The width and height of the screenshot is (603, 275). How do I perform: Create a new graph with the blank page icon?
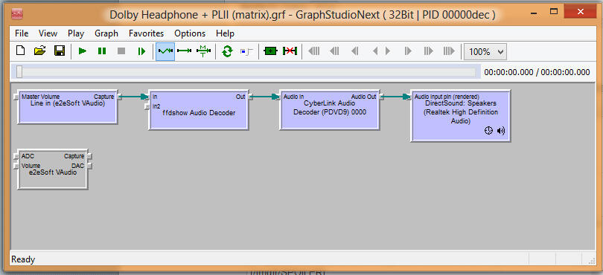coord(20,51)
